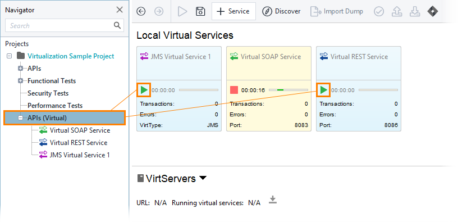
Task: Add a new virtual Service
Action: pos(233,11)
